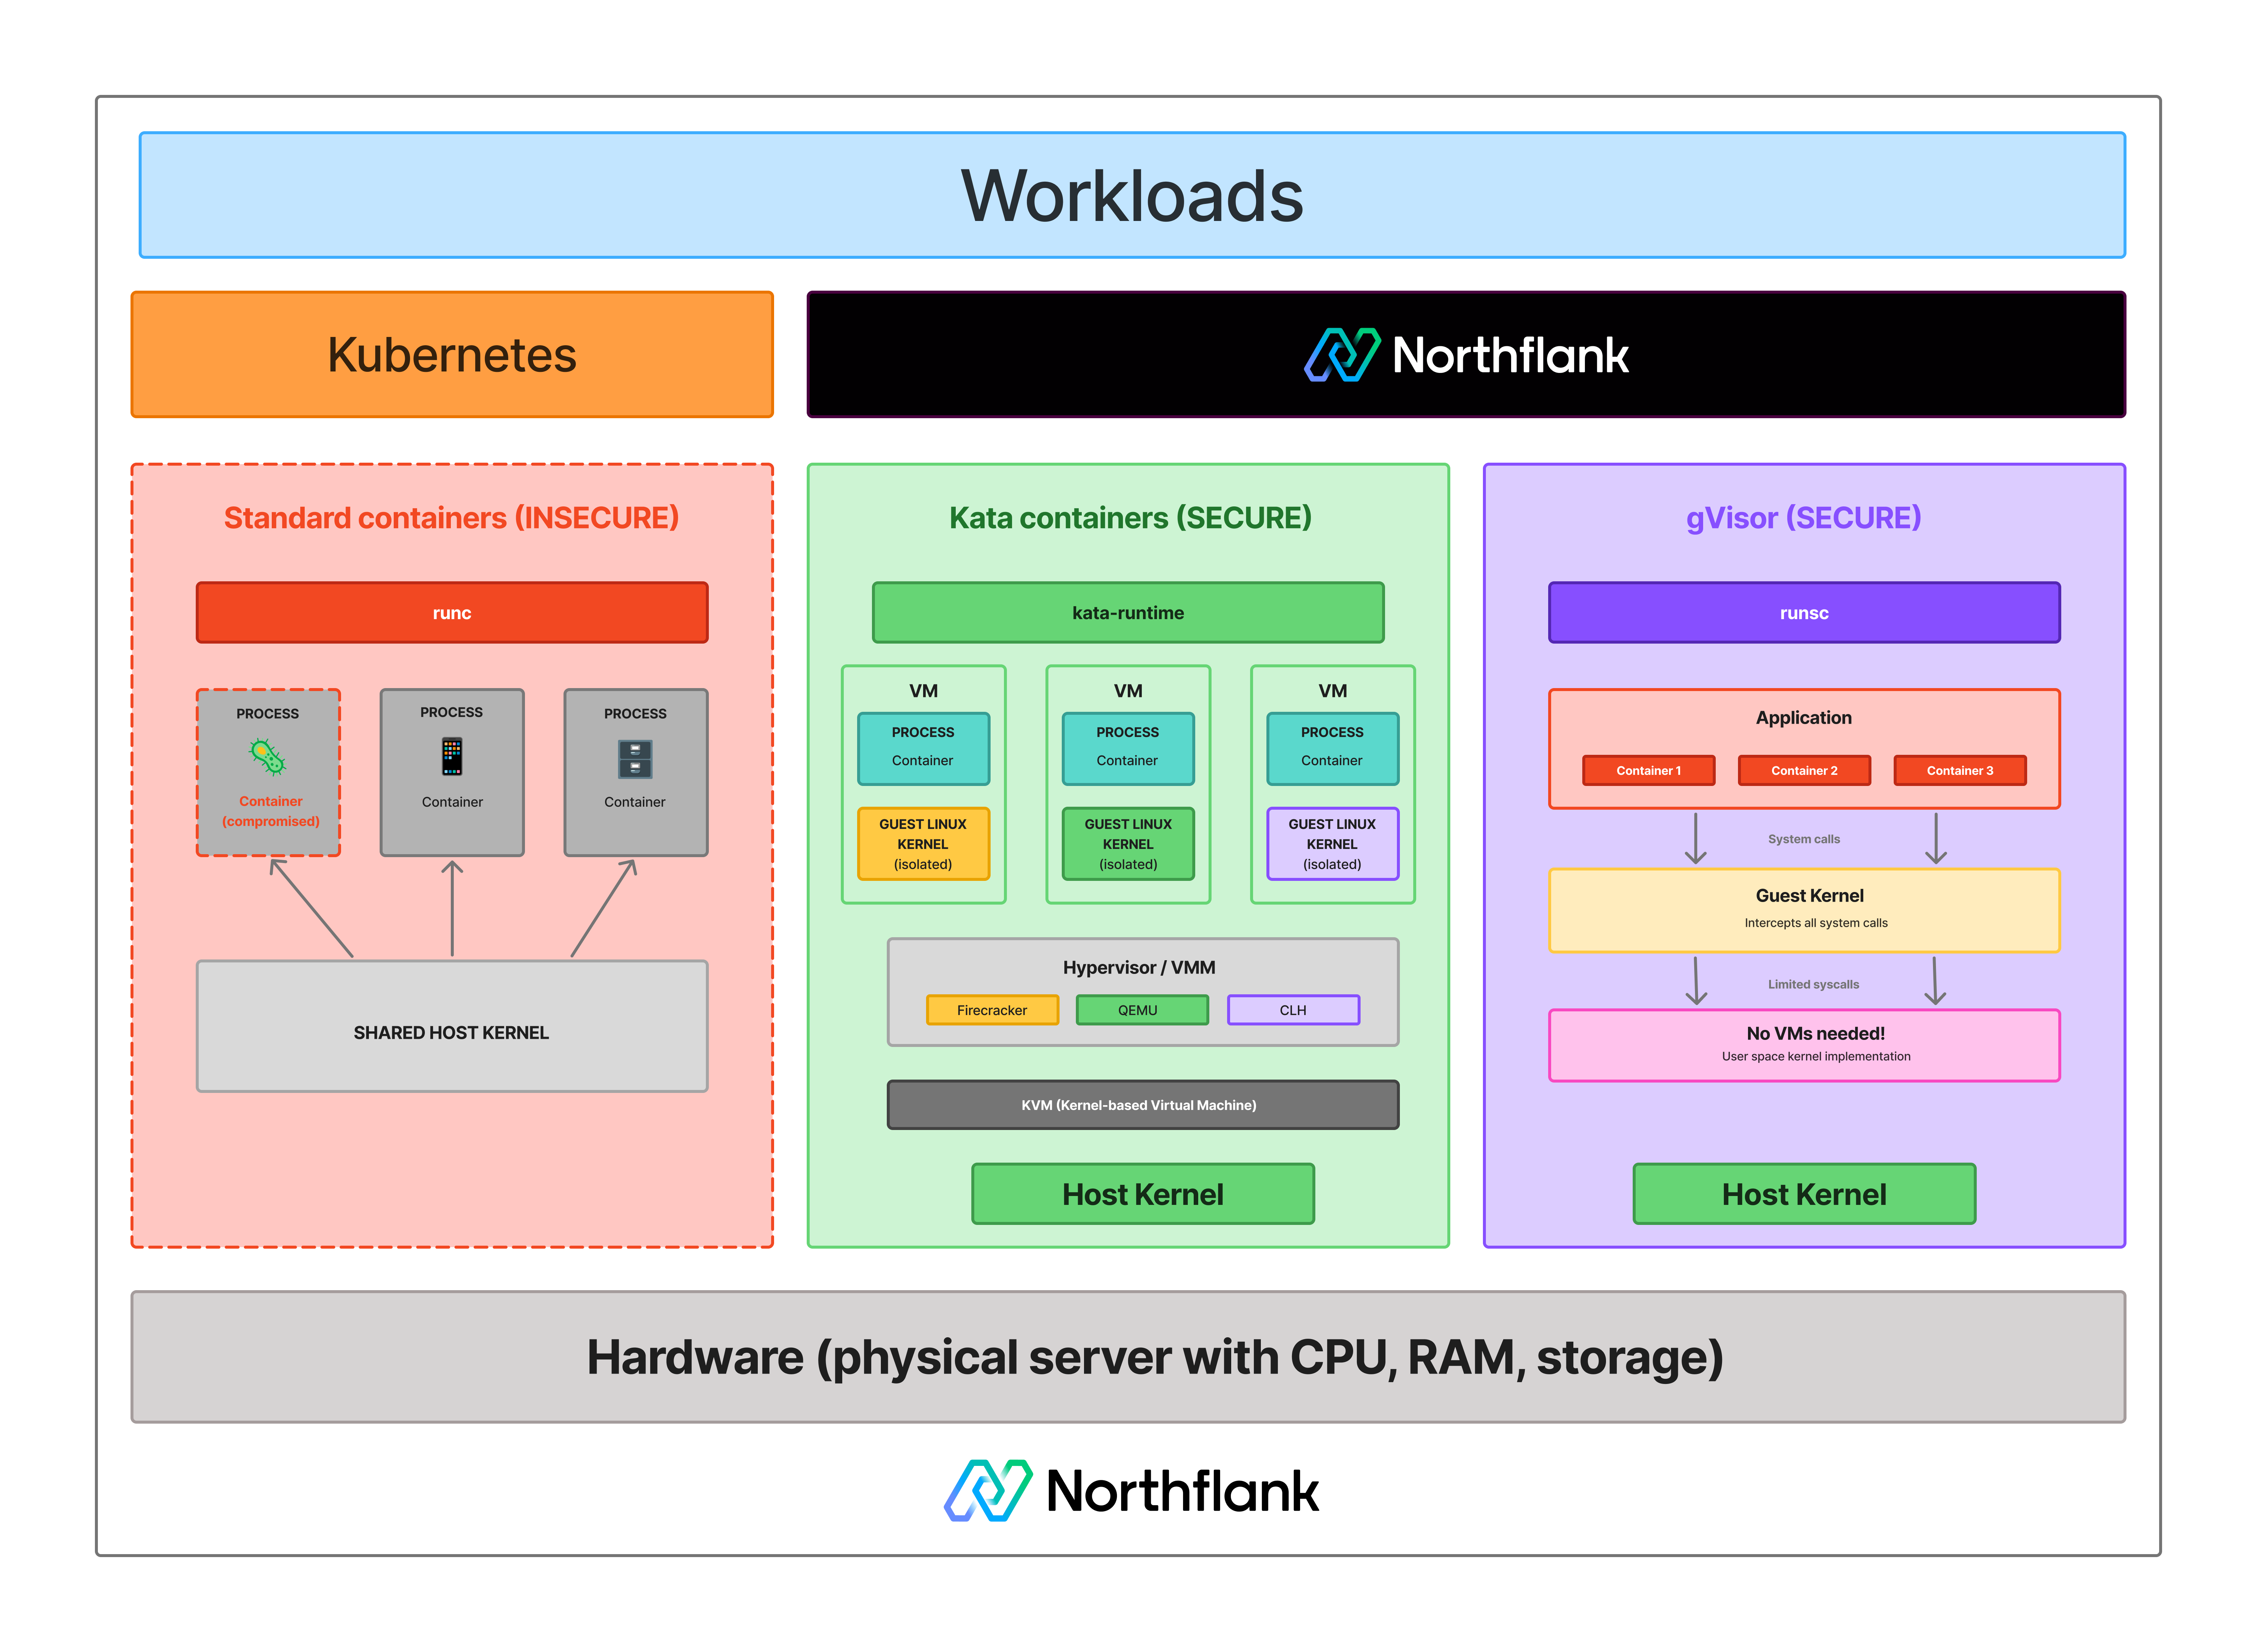Click the kata-runtime green bar
Viewport: 2257px width, 1652px height.
[1128, 613]
